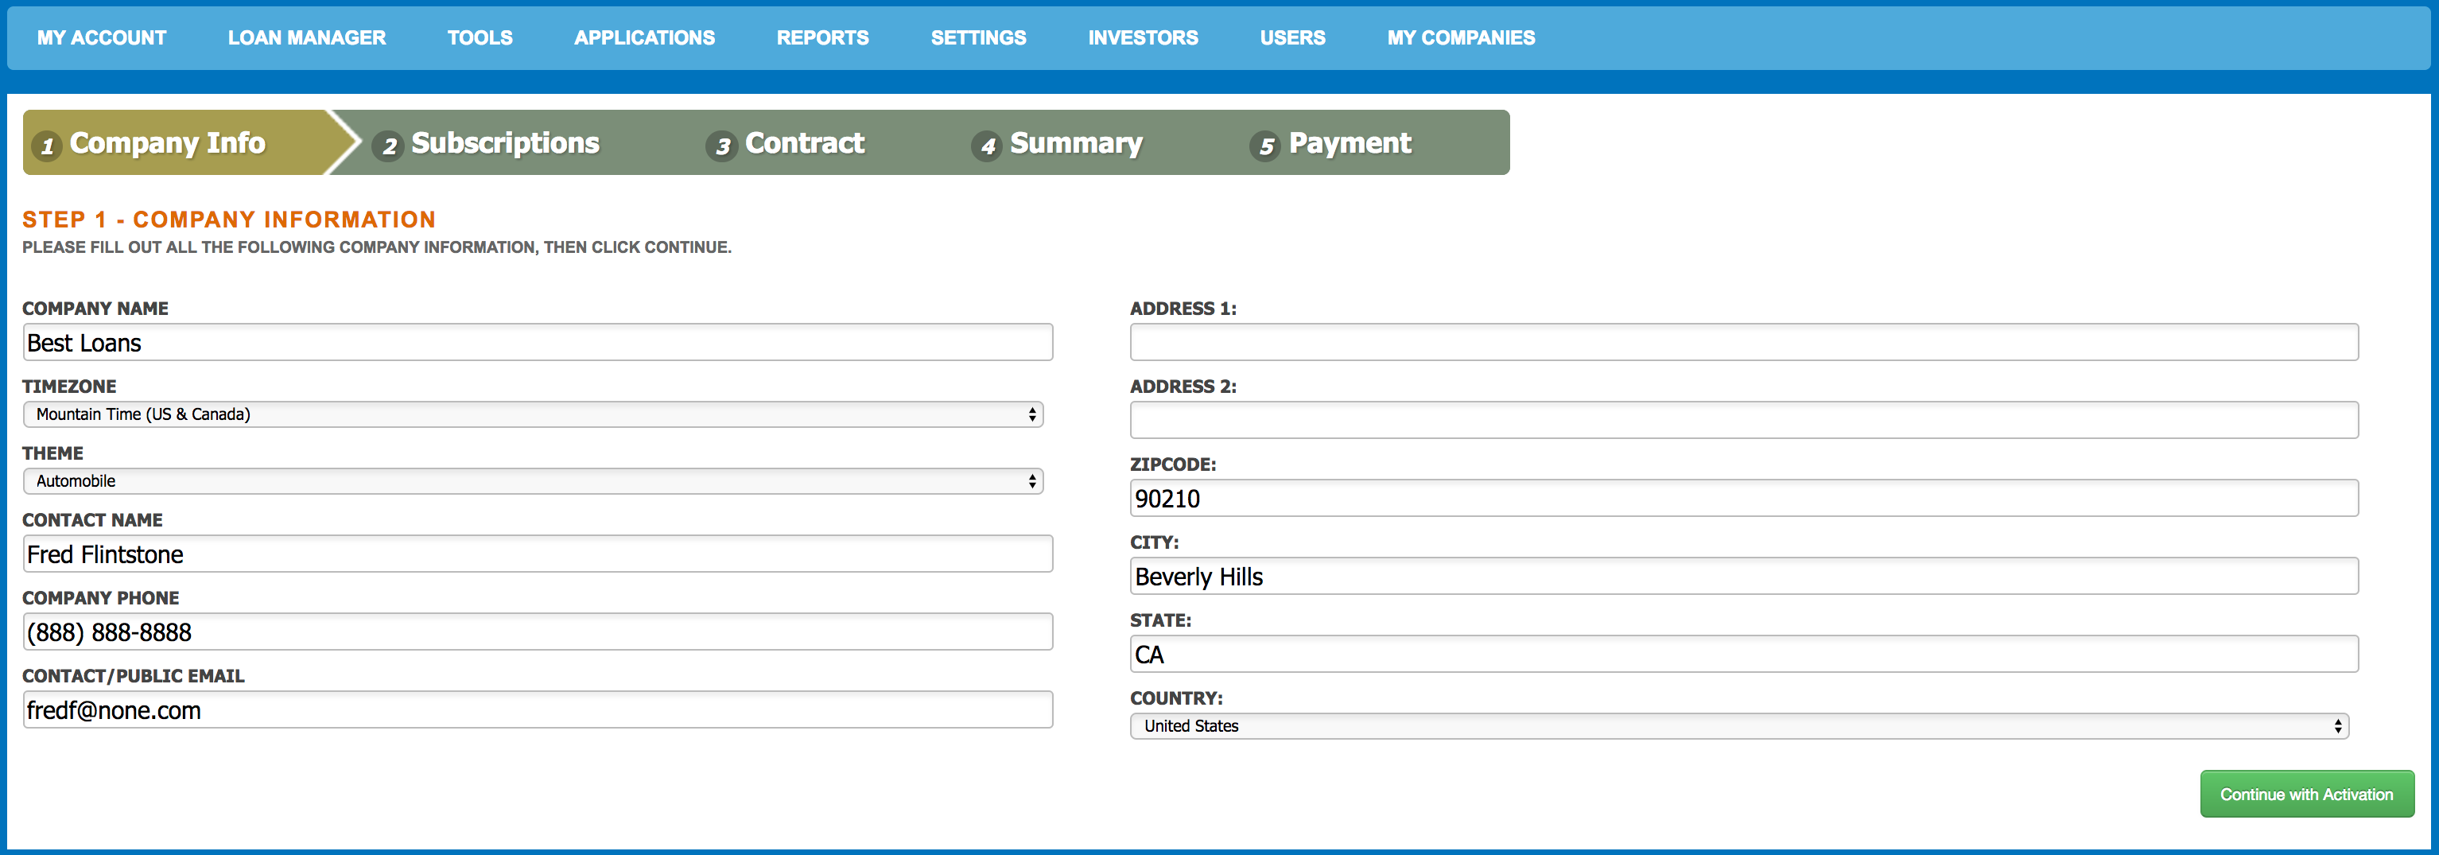Click the Step 1 - Company Information heading
Screen dimensions: 2439x855
[229, 220]
